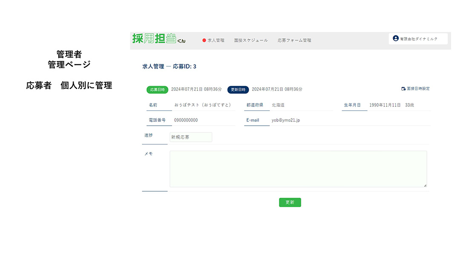Click the 進捗 field showing 新規応募

190,137
